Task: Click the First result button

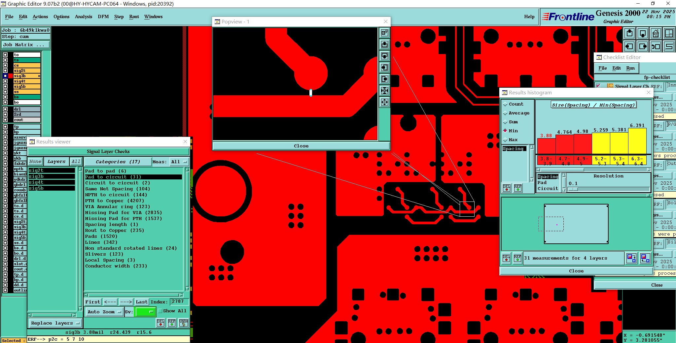Action: tap(93, 302)
